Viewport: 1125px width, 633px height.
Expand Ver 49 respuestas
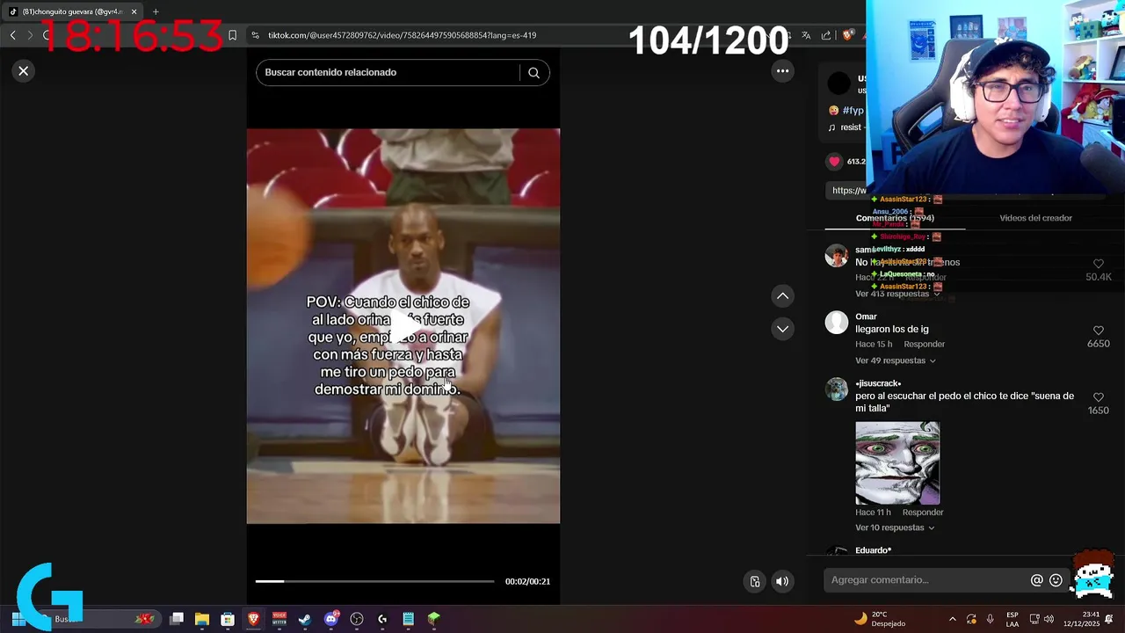895,360
